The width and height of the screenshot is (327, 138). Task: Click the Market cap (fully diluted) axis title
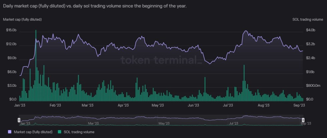22,20
